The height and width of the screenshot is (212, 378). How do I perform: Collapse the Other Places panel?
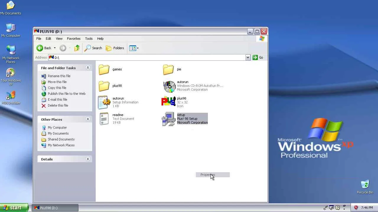(88, 119)
